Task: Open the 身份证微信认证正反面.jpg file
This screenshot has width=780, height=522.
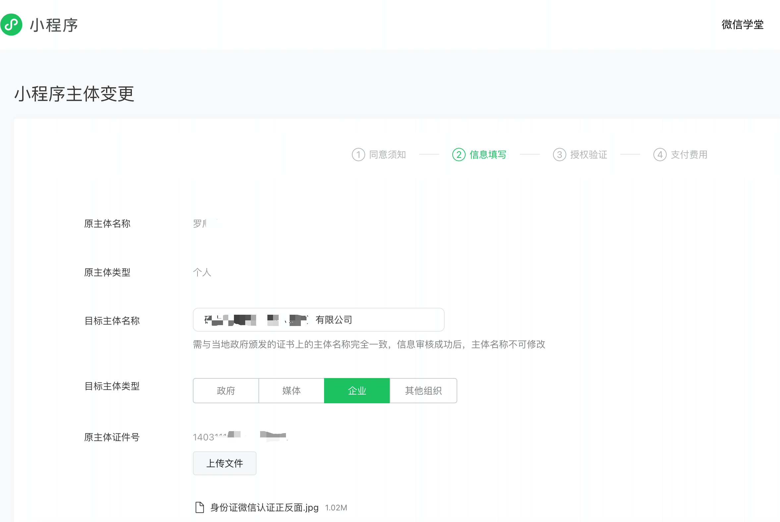Action: click(x=264, y=507)
